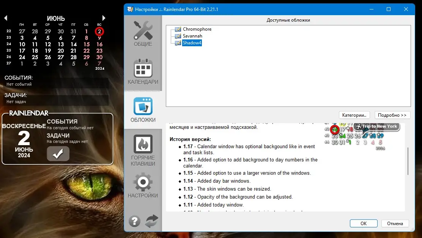Select June 20 in desktop calendar
Image resolution: width=422 pixels, height=238 pixels.
click(61, 51)
